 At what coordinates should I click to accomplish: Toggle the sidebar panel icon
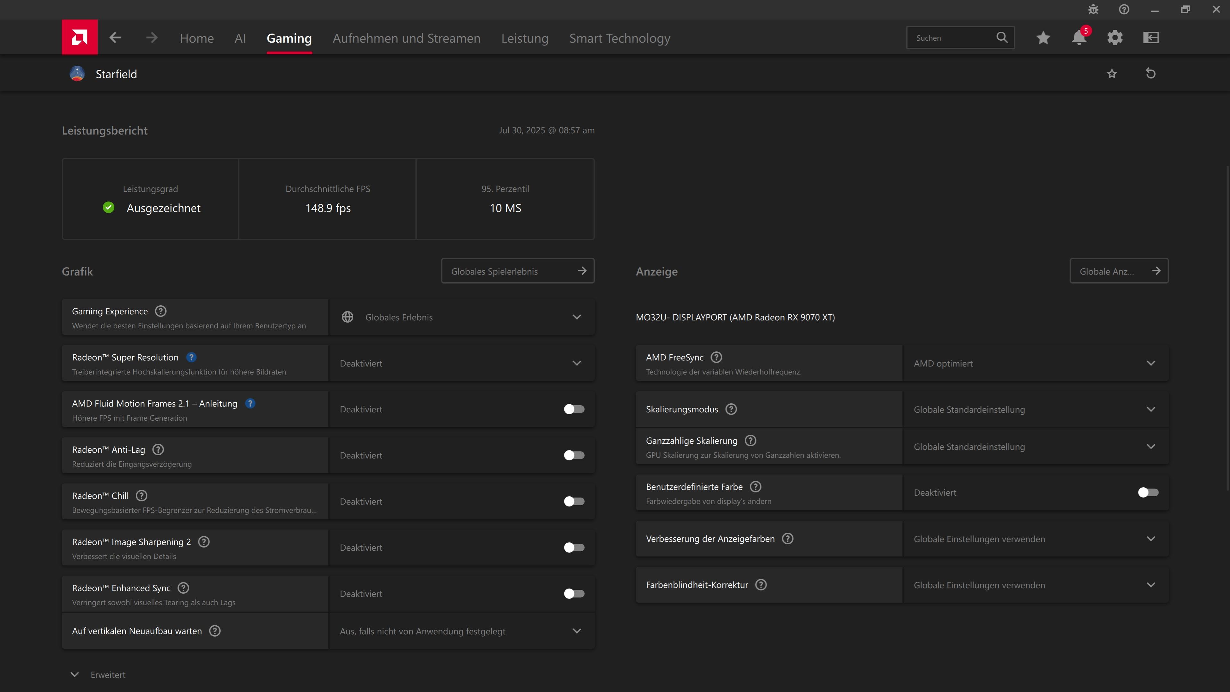click(x=1151, y=38)
